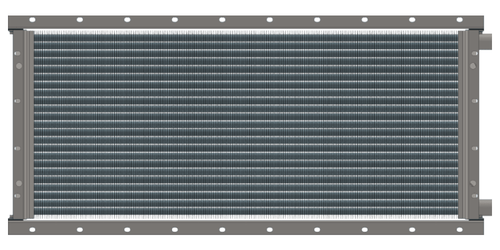Click the leftmost mounting hole in bottom flange

[32, 229]
